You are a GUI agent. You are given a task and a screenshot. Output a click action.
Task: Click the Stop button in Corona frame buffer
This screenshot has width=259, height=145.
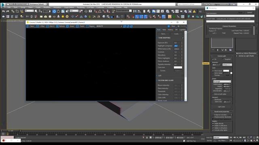[172, 26]
